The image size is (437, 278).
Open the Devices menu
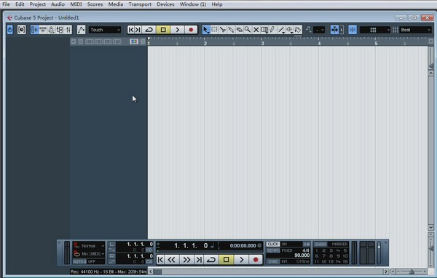click(165, 4)
